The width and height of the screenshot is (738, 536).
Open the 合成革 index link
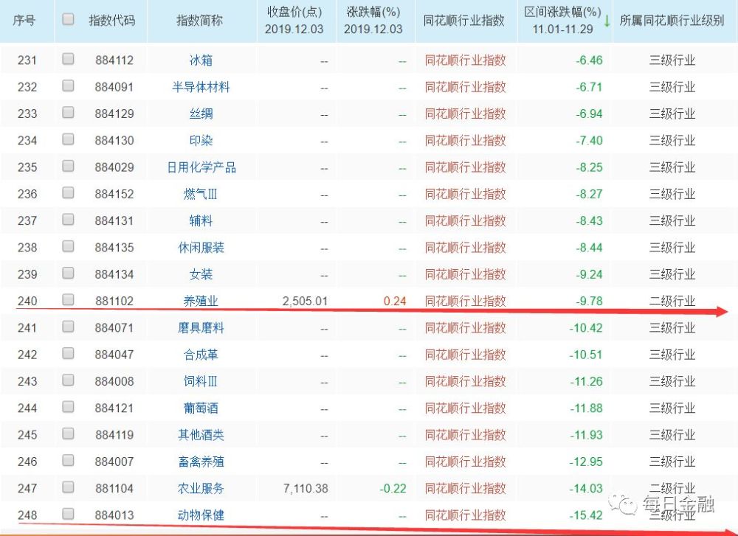(x=201, y=355)
